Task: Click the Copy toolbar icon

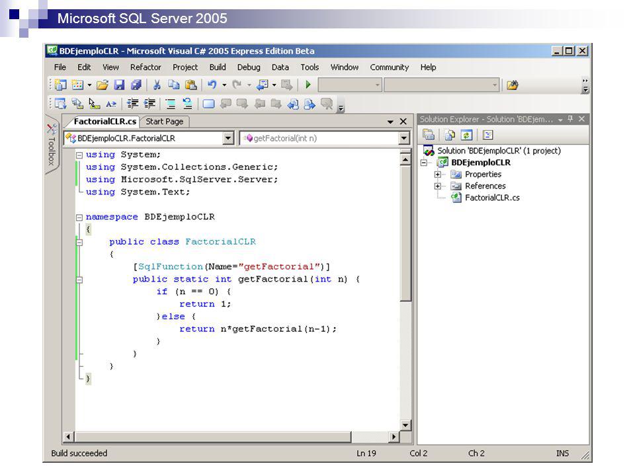Action: coord(174,85)
